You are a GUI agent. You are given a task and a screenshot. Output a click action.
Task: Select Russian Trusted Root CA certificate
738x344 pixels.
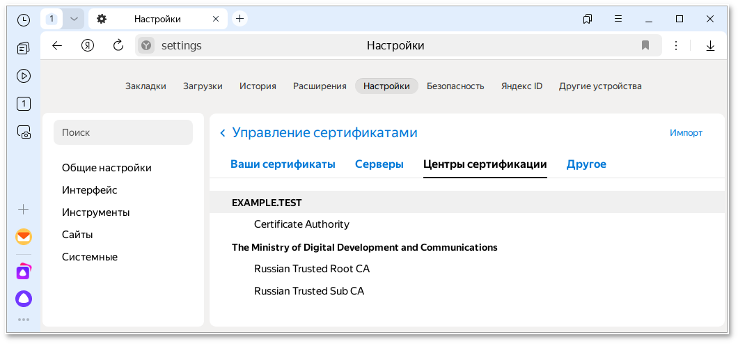coord(312,269)
